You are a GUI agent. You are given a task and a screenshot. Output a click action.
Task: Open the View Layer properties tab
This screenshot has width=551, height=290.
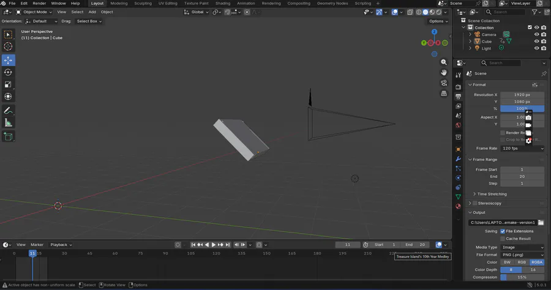click(x=458, y=106)
